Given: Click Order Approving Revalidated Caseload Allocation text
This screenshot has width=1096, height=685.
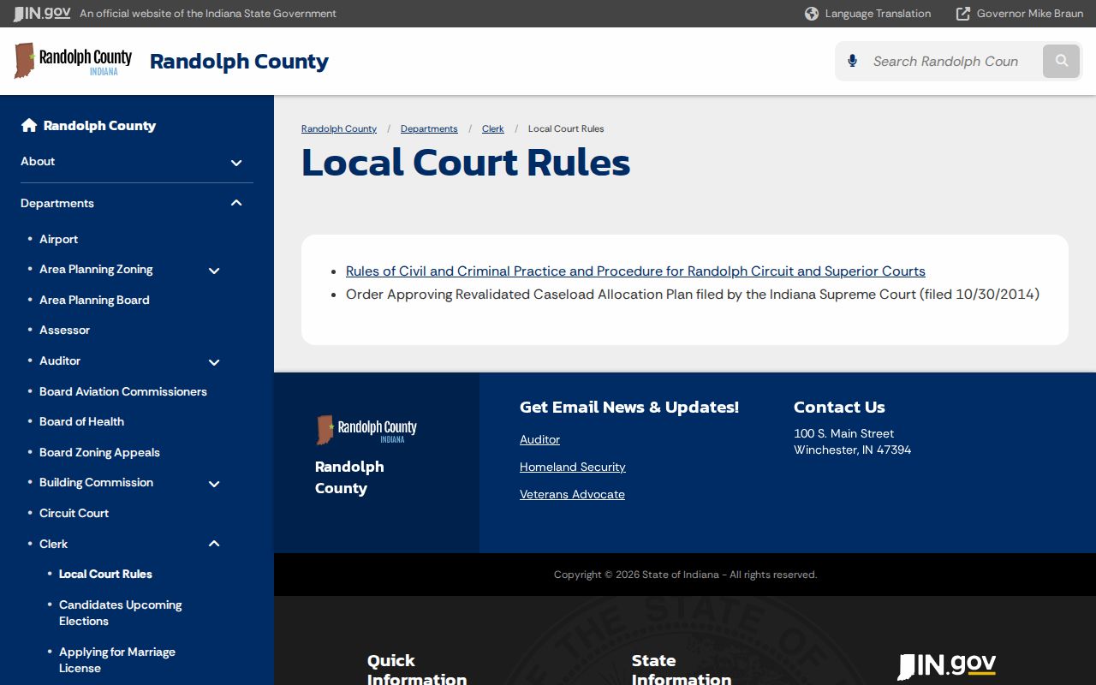Looking at the screenshot, I should point(693,295).
